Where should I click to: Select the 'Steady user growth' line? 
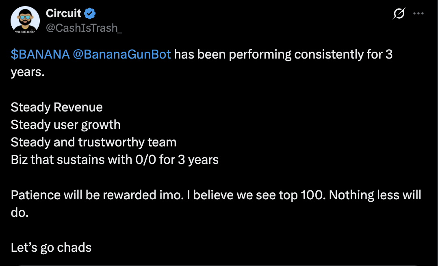(66, 125)
